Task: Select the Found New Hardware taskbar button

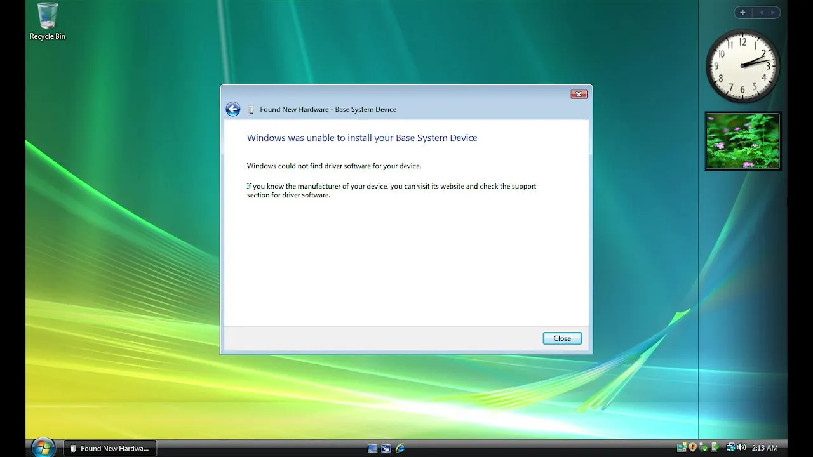Action: (x=110, y=448)
